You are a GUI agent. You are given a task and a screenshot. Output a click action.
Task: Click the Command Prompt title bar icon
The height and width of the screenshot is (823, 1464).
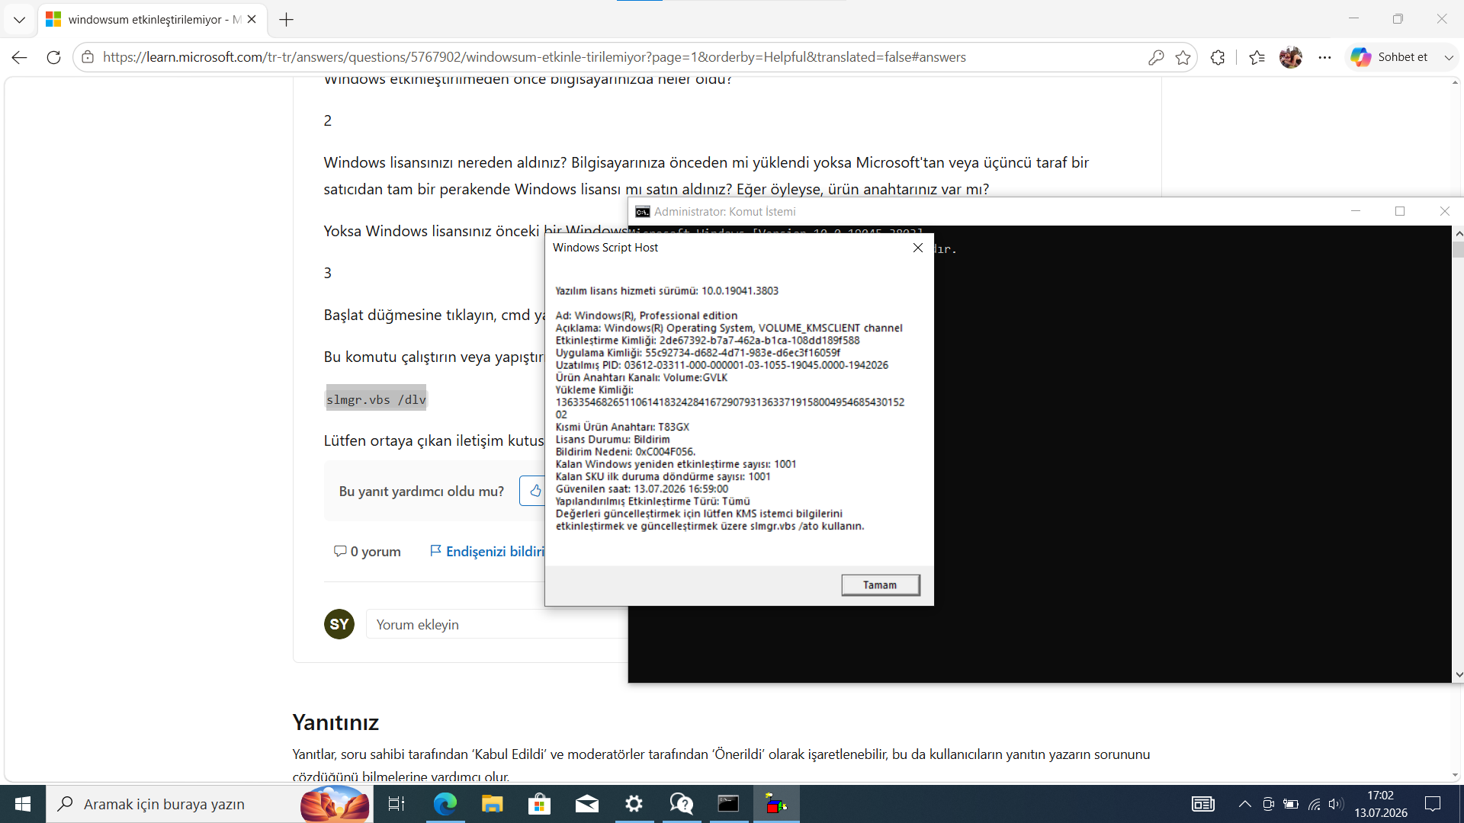[x=643, y=212]
